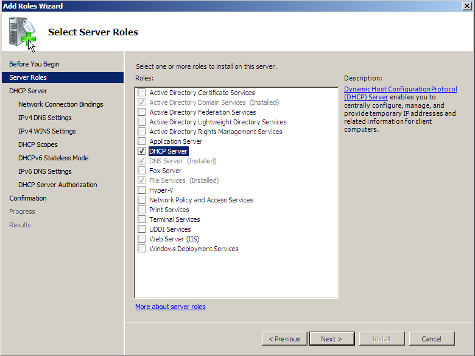Click the Add Roles server icon
The image size is (475, 356).
click(x=23, y=34)
